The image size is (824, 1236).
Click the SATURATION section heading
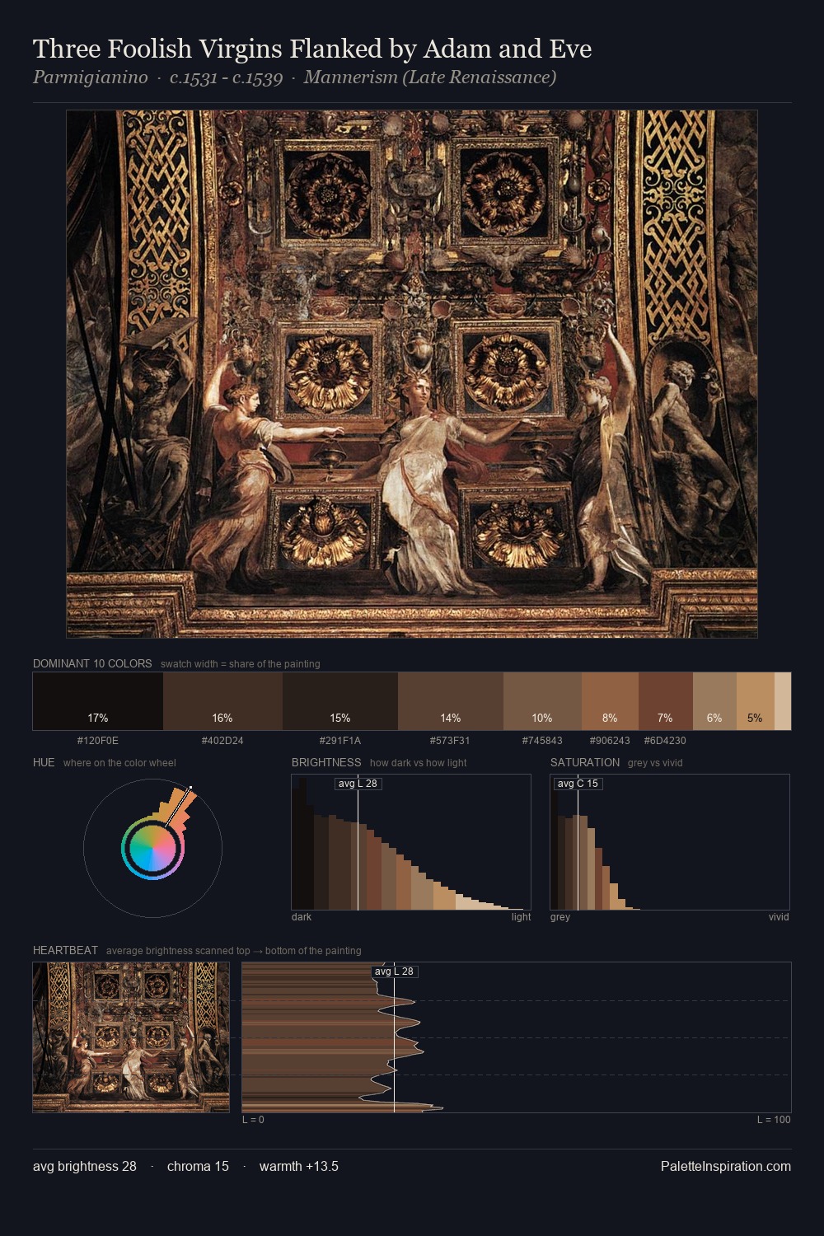585,762
